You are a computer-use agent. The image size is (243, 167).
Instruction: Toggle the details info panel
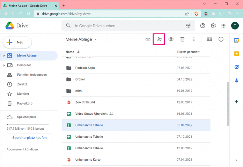click(221, 39)
